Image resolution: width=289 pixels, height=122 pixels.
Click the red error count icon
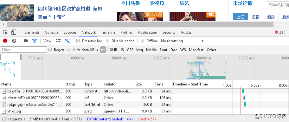pos(276,32)
